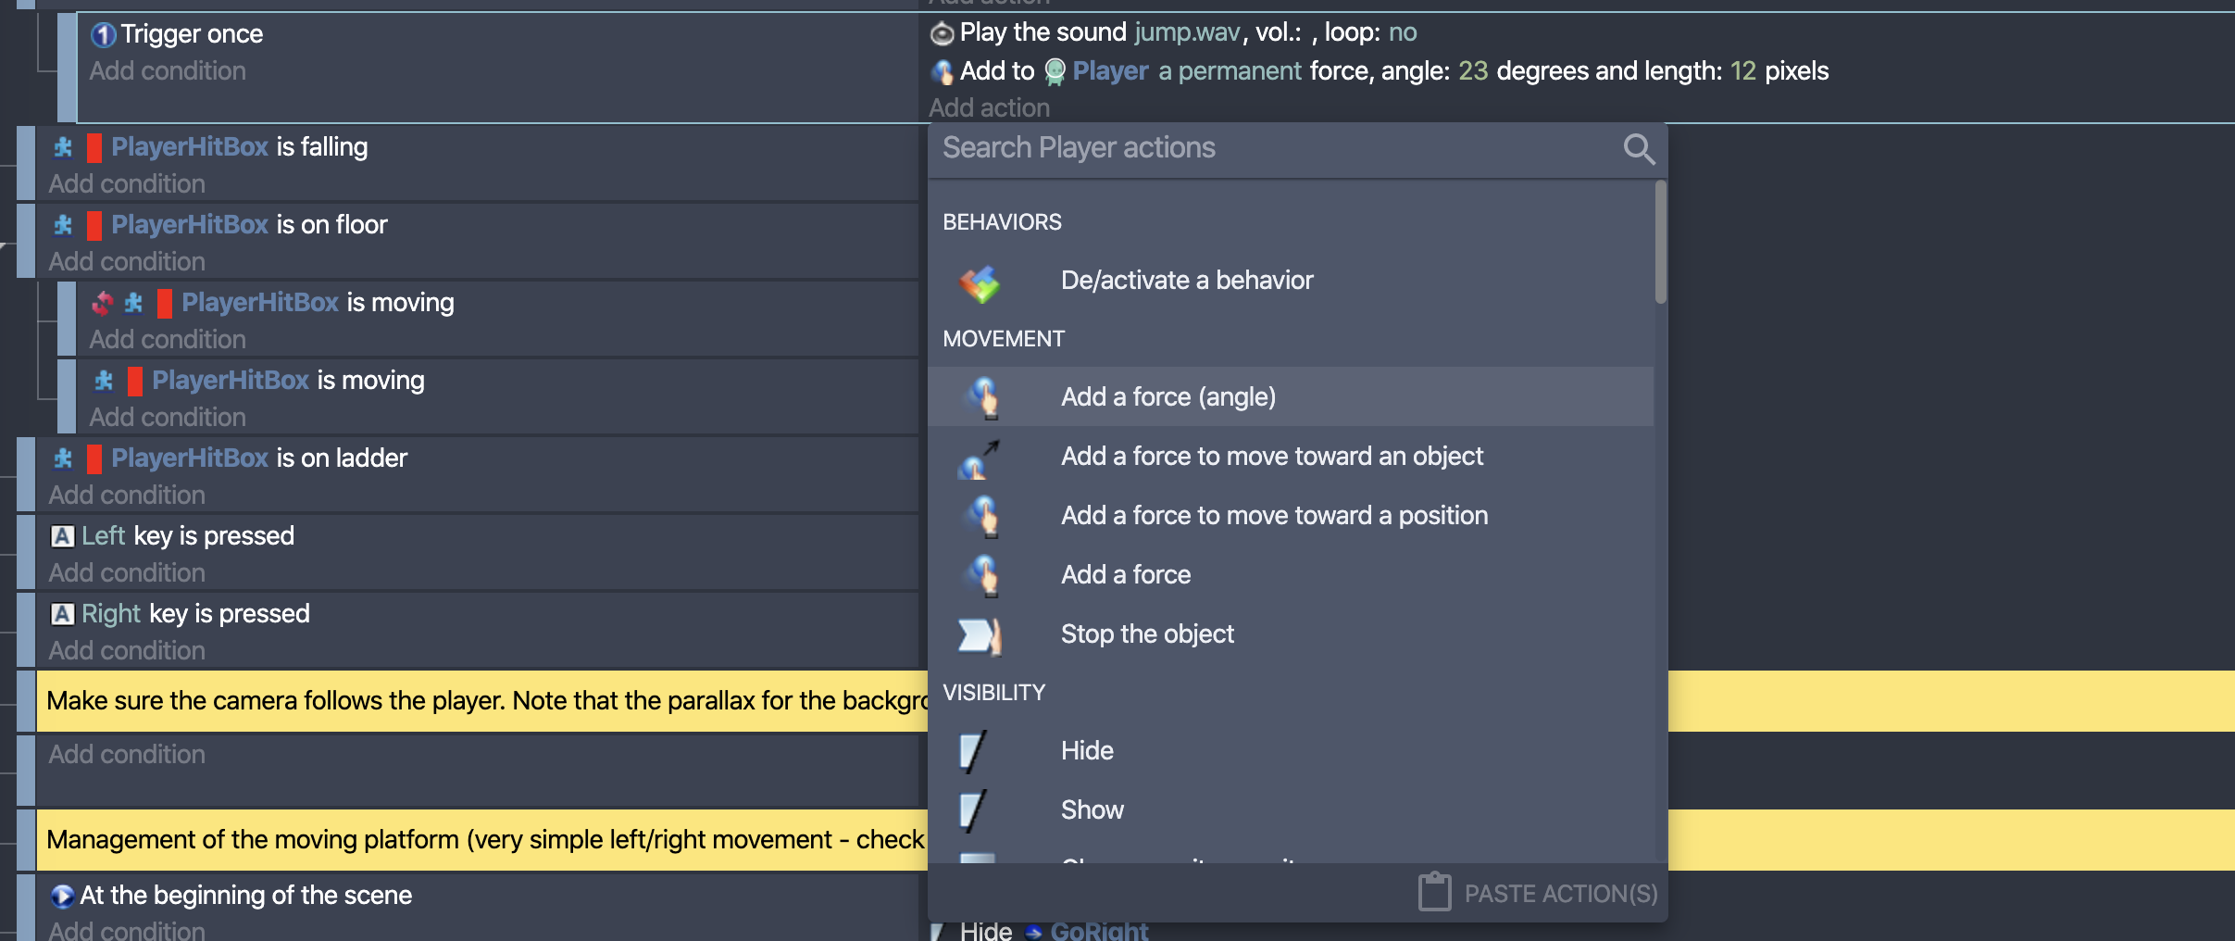Screen dimensions: 2235x941
Task: Click the platformer icon beside "PlayerHitBox is falling"
Action: 61,145
